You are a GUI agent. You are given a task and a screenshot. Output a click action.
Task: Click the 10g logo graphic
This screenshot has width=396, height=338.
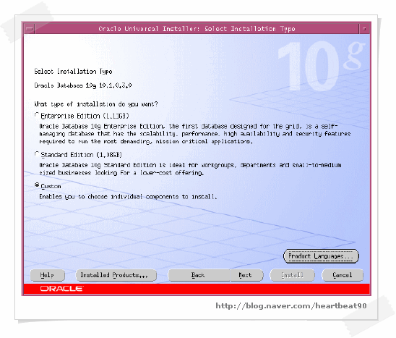(321, 66)
